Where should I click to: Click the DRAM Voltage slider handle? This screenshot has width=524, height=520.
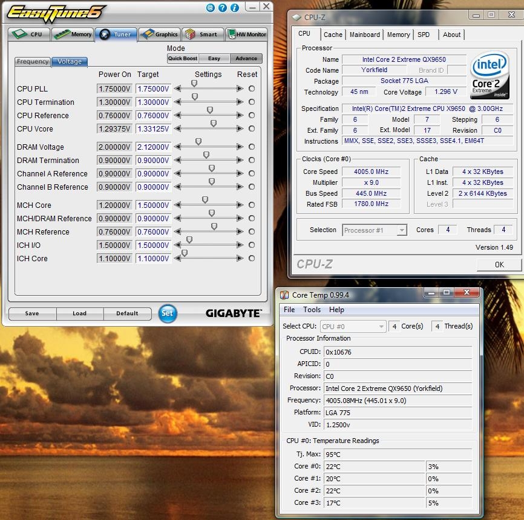(x=198, y=142)
